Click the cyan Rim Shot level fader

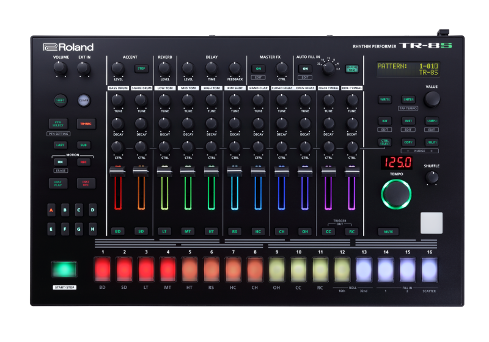coord(235,172)
